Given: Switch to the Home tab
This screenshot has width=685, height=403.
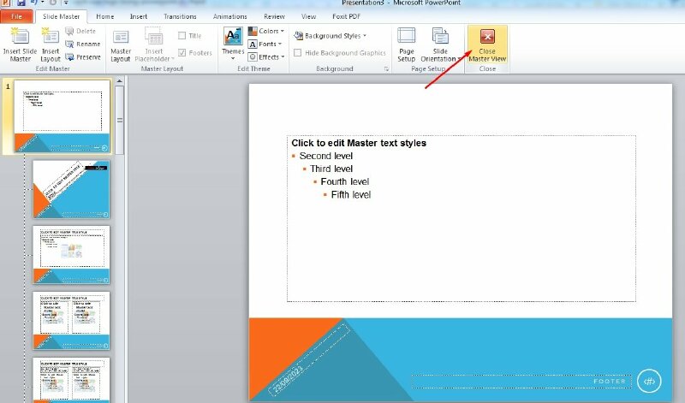Looking at the screenshot, I should pos(104,16).
